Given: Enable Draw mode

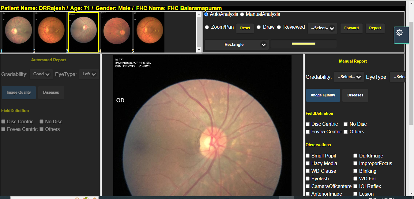Looking at the screenshot, I should tap(258, 27).
